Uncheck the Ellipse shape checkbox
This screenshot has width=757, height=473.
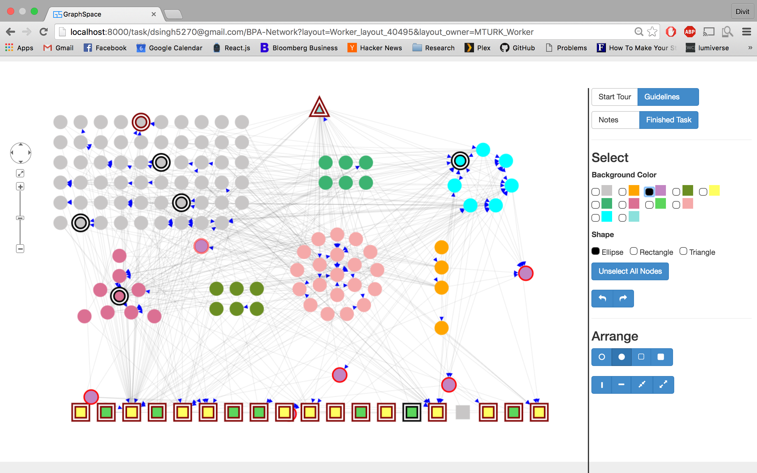pyautogui.click(x=596, y=251)
